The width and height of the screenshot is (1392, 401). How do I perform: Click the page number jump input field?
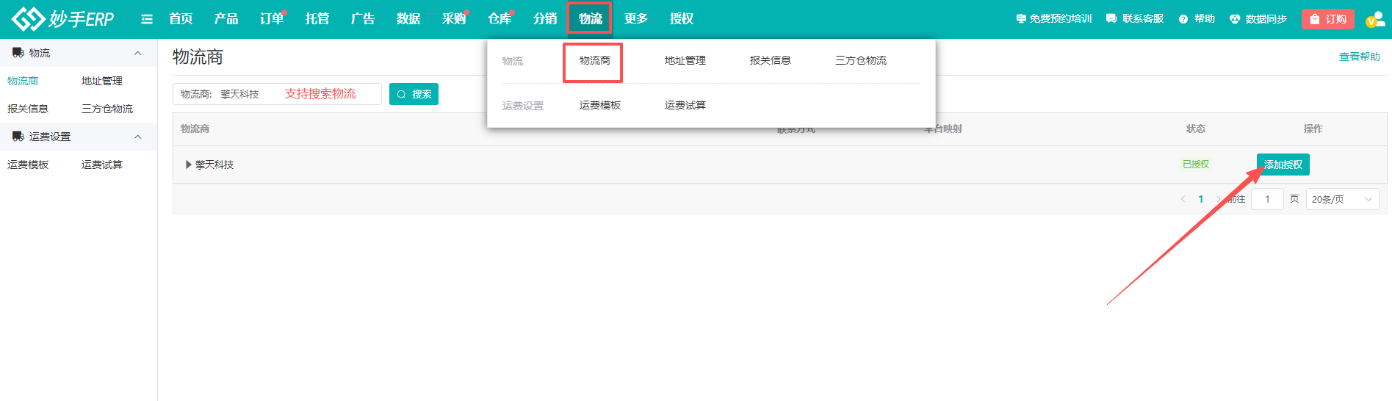tap(1267, 199)
